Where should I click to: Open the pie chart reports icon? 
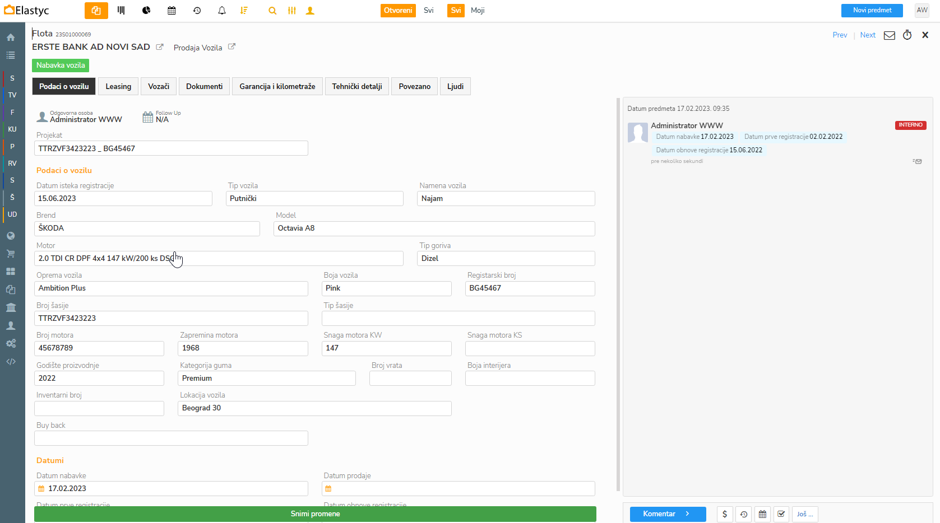pyautogui.click(x=146, y=11)
